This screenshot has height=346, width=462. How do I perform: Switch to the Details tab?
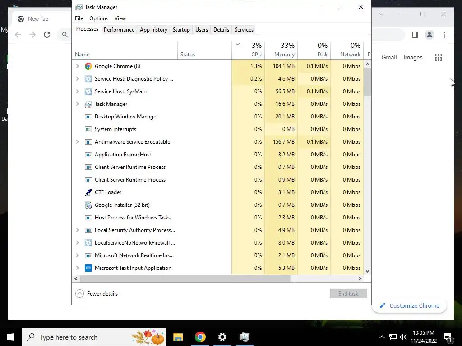221,30
